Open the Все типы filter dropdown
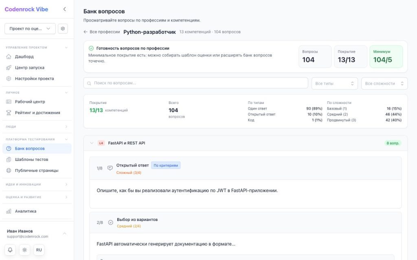Screen dimensions: 417x260 335,83
